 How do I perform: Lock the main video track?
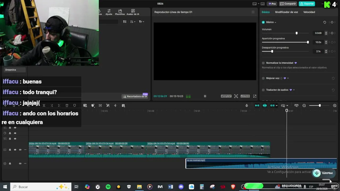click(10, 150)
